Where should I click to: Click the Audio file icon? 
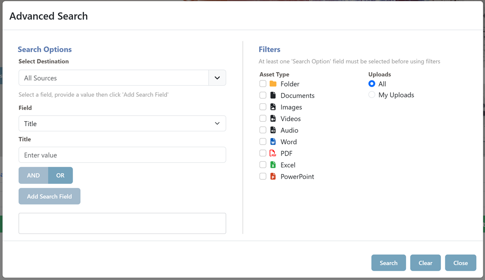(273, 130)
